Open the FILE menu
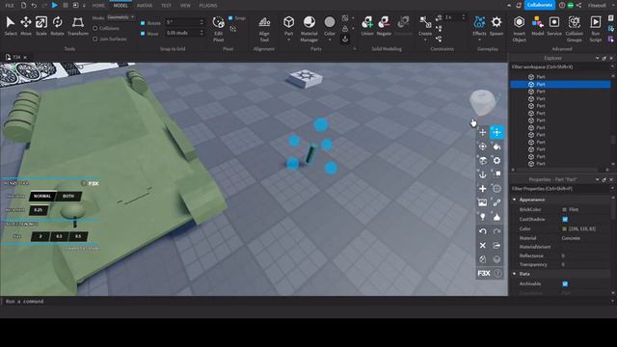Viewport: 617px width, 347px height. pyautogui.click(x=10, y=6)
